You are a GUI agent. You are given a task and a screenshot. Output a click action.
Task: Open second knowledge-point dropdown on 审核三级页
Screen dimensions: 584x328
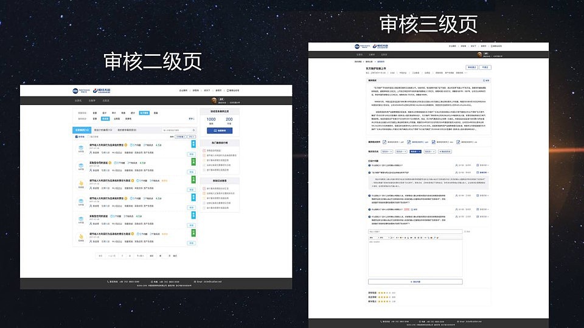(401, 151)
